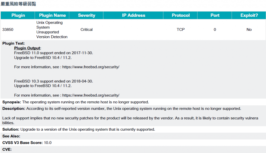Click the CVSS V3 Base Score value
Screen dimensions: 266x153
[48, 143]
